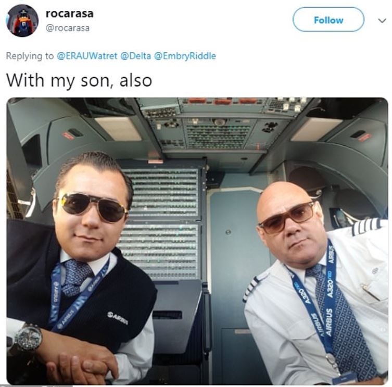This screenshot has height=387, width=392.
Task: Open the rocarasa display name link
Action: coord(70,13)
